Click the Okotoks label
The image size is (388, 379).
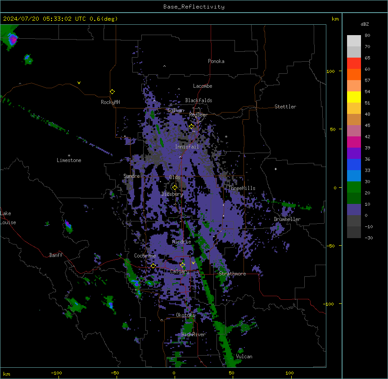click(x=185, y=315)
